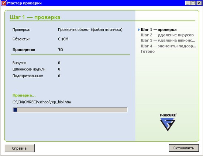Select Шаг 2 — удаление вирусов step
Screen dimensions: 203x156
167,35
